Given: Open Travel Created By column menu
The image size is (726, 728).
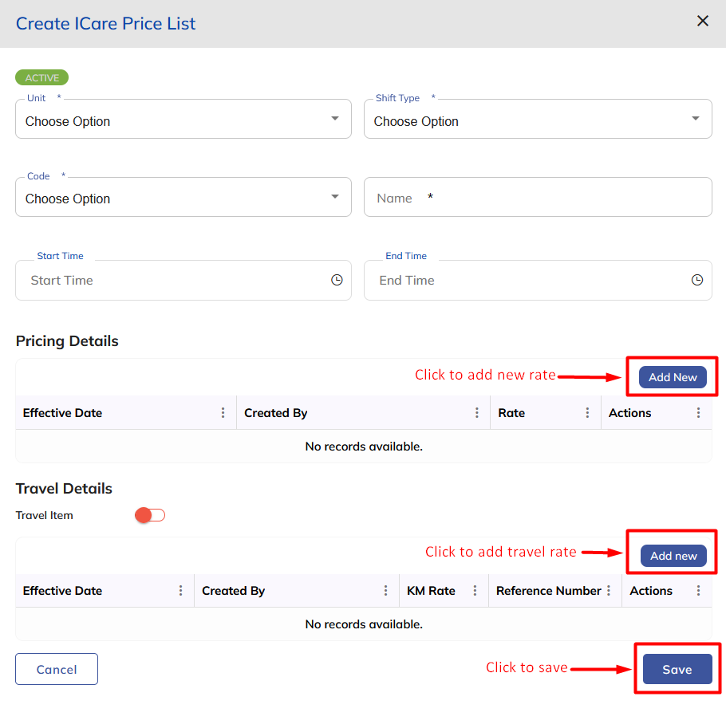Looking at the screenshot, I should click(x=386, y=591).
